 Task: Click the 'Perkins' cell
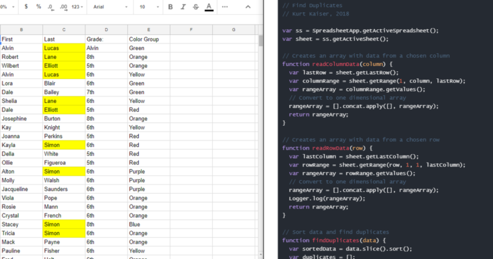click(64, 136)
